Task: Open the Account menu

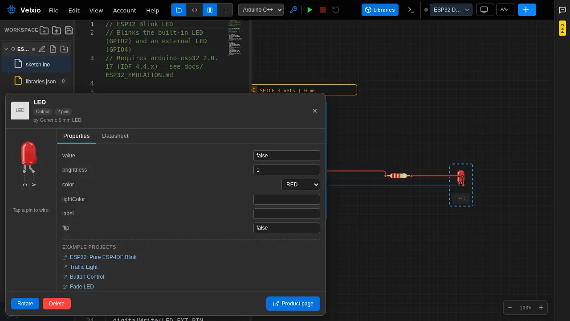Action: pos(125,10)
